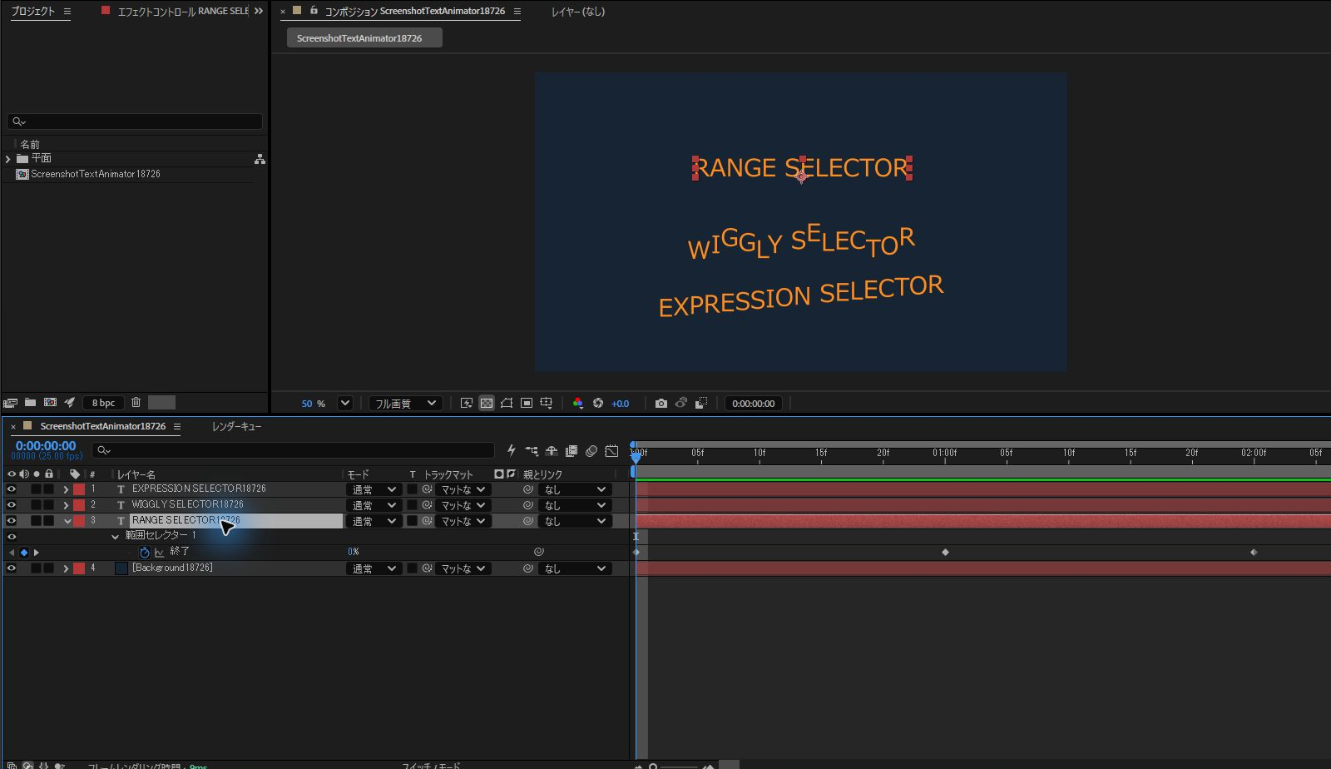
Task: Open grid and guide options icon
Action: click(x=547, y=403)
